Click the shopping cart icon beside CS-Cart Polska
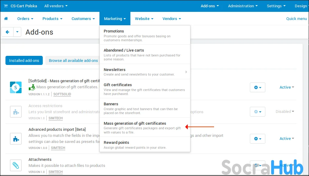The width and height of the screenshot is (309, 176). click(6, 6)
